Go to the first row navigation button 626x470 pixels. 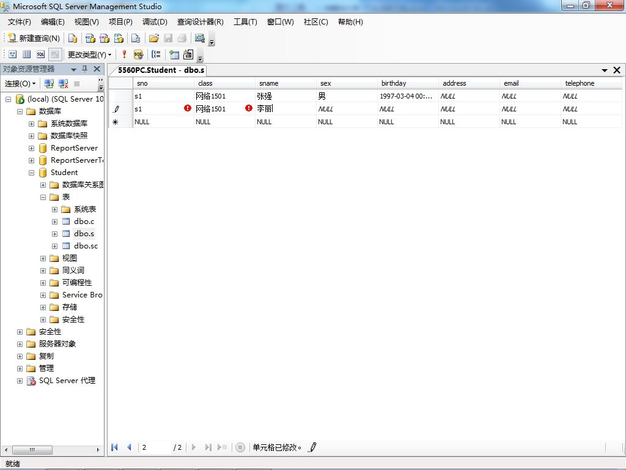tap(114, 447)
